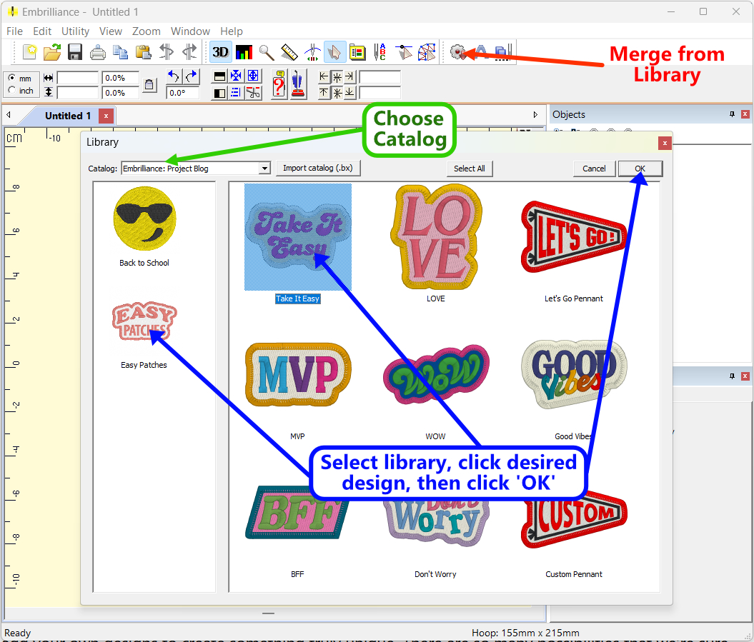
Task: Toggle the proportion lock icon
Action: (149, 85)
